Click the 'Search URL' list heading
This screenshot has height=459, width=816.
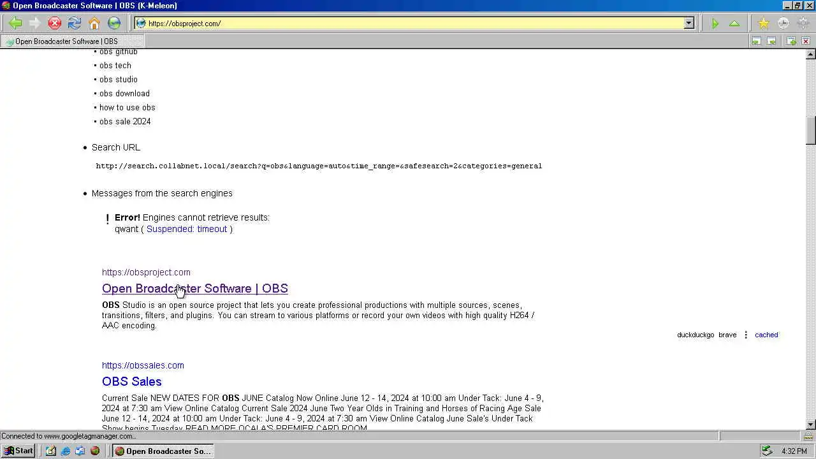point(116,147)
